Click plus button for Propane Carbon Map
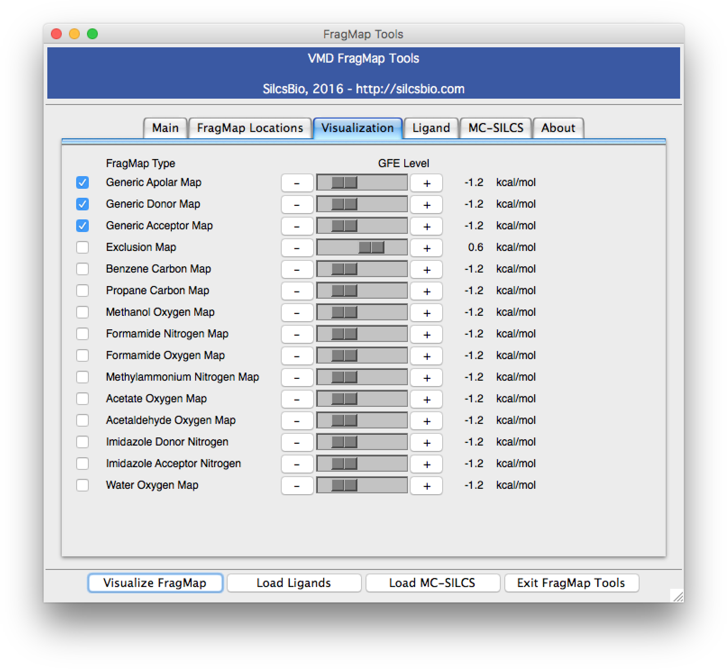This screenshot has width=727, height=669. (x=426, y=291)
